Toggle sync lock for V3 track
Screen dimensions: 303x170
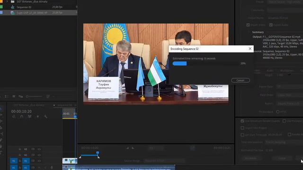[33, 149]
